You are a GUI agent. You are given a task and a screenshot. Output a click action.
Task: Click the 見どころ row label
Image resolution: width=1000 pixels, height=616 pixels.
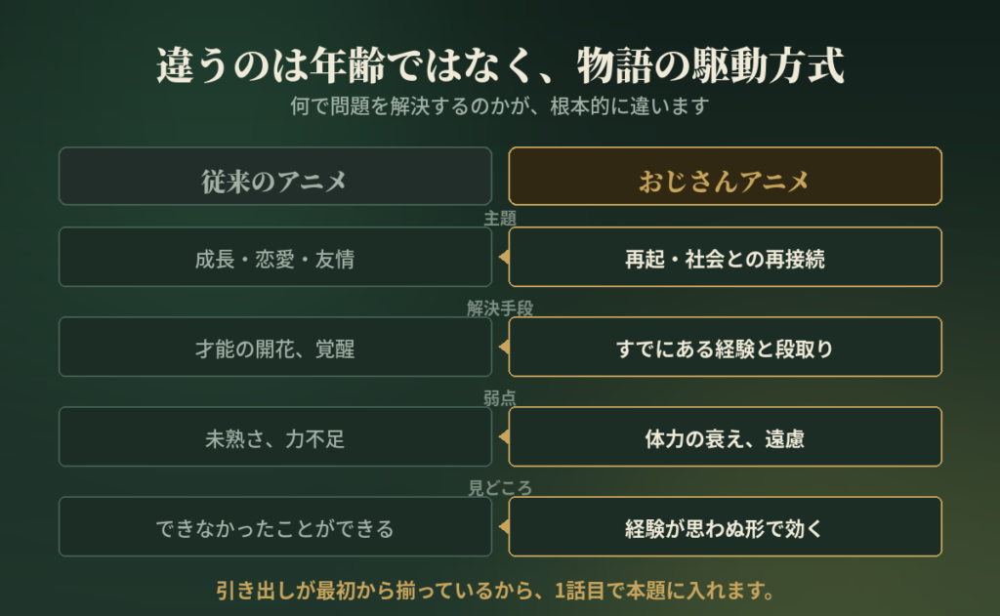pos(500,488)
